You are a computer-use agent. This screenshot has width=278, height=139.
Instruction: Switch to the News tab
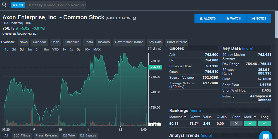(x=23, y=42)
